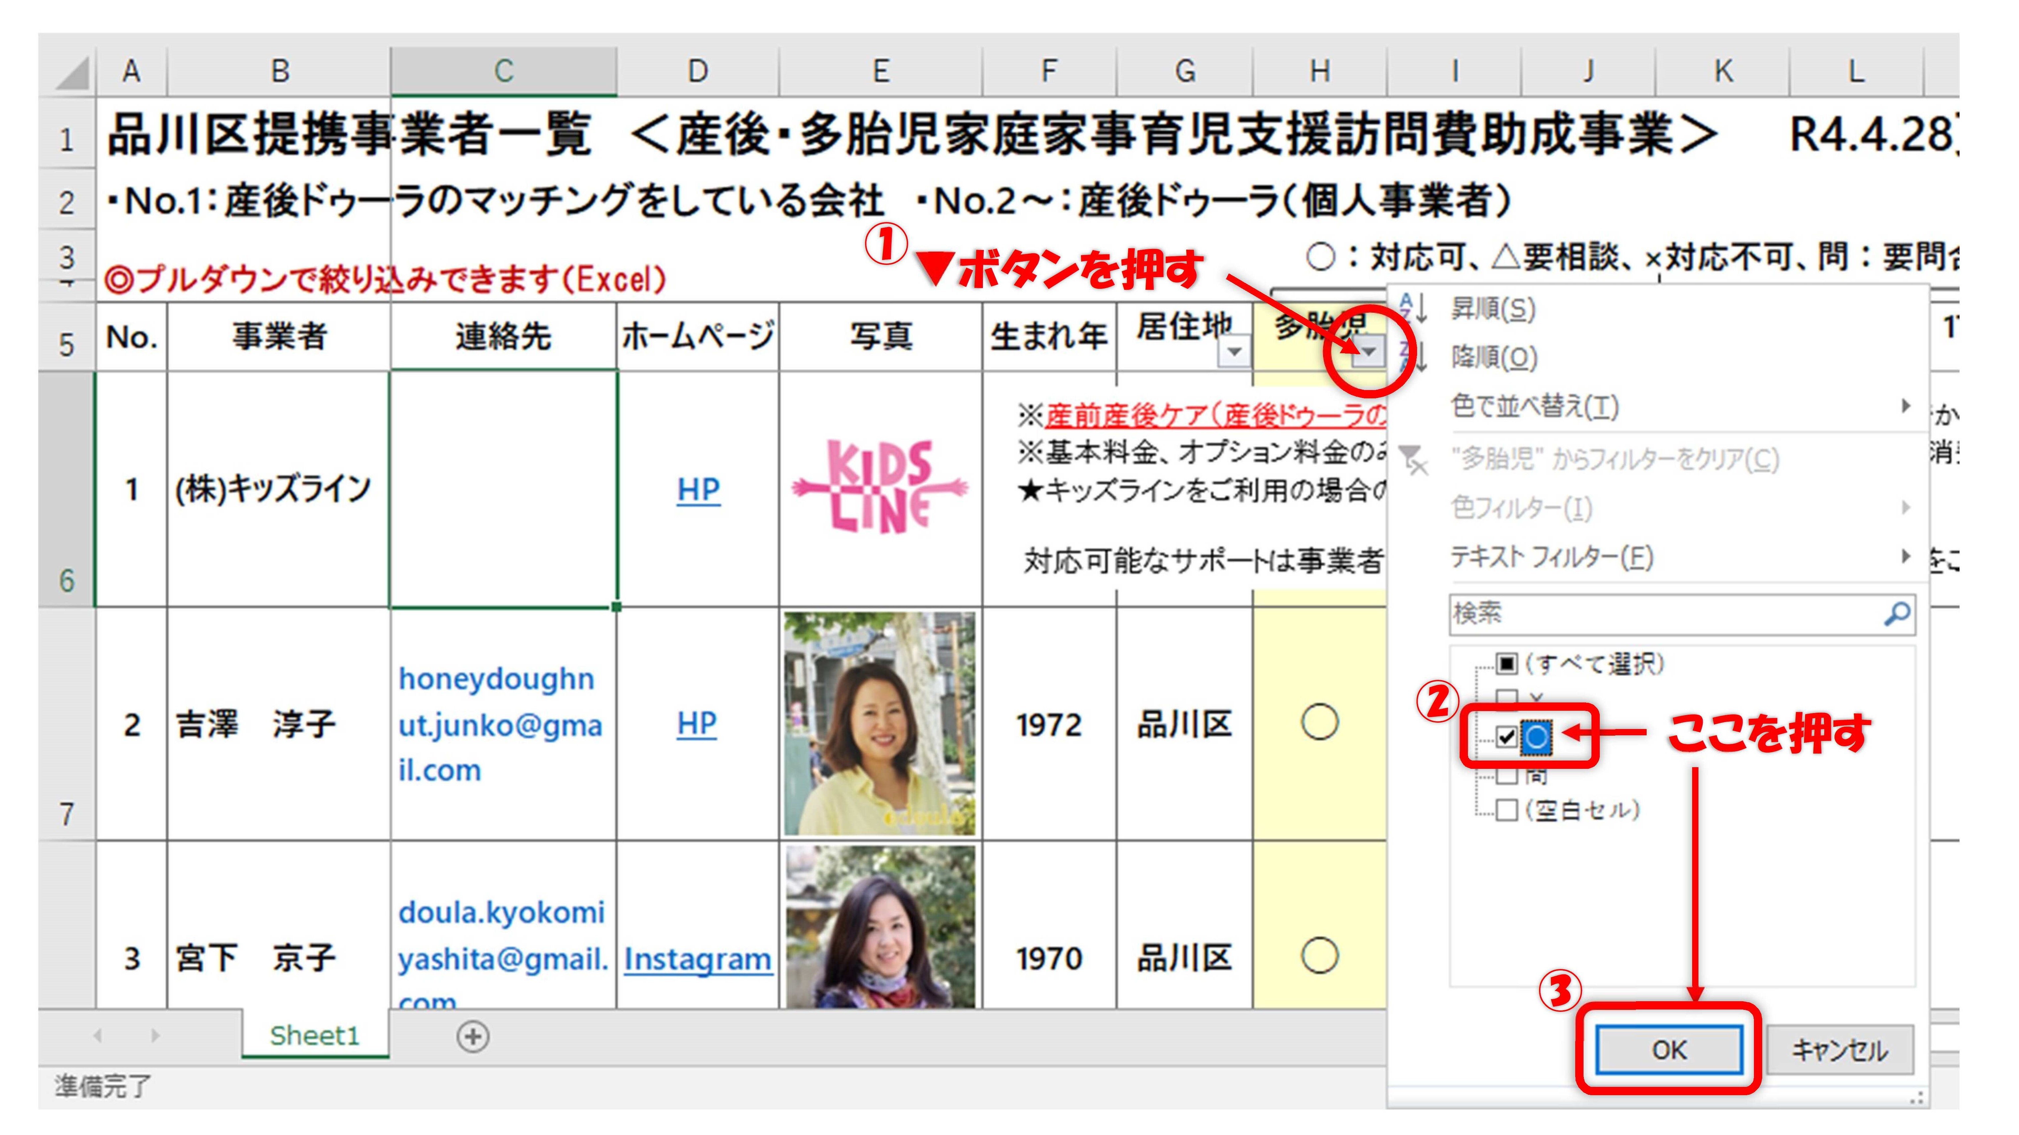Check the 問 filter checkbox
This screenshot has width=2019, height=1135.
pyautogui.click(x=1506, y=775)
